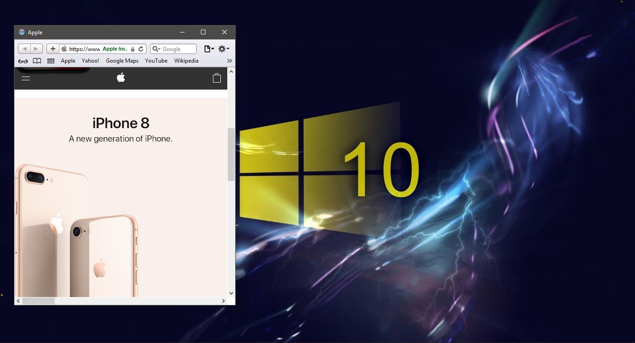Click the white Apple logo in site header
This screenshot has width=635, height=343.
click(121, 78)
